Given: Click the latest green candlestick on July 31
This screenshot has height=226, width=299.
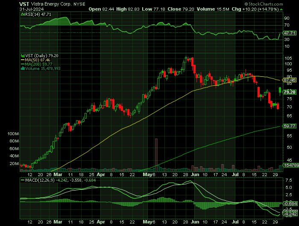Looking at the screenshot, I should click(280, 91).
